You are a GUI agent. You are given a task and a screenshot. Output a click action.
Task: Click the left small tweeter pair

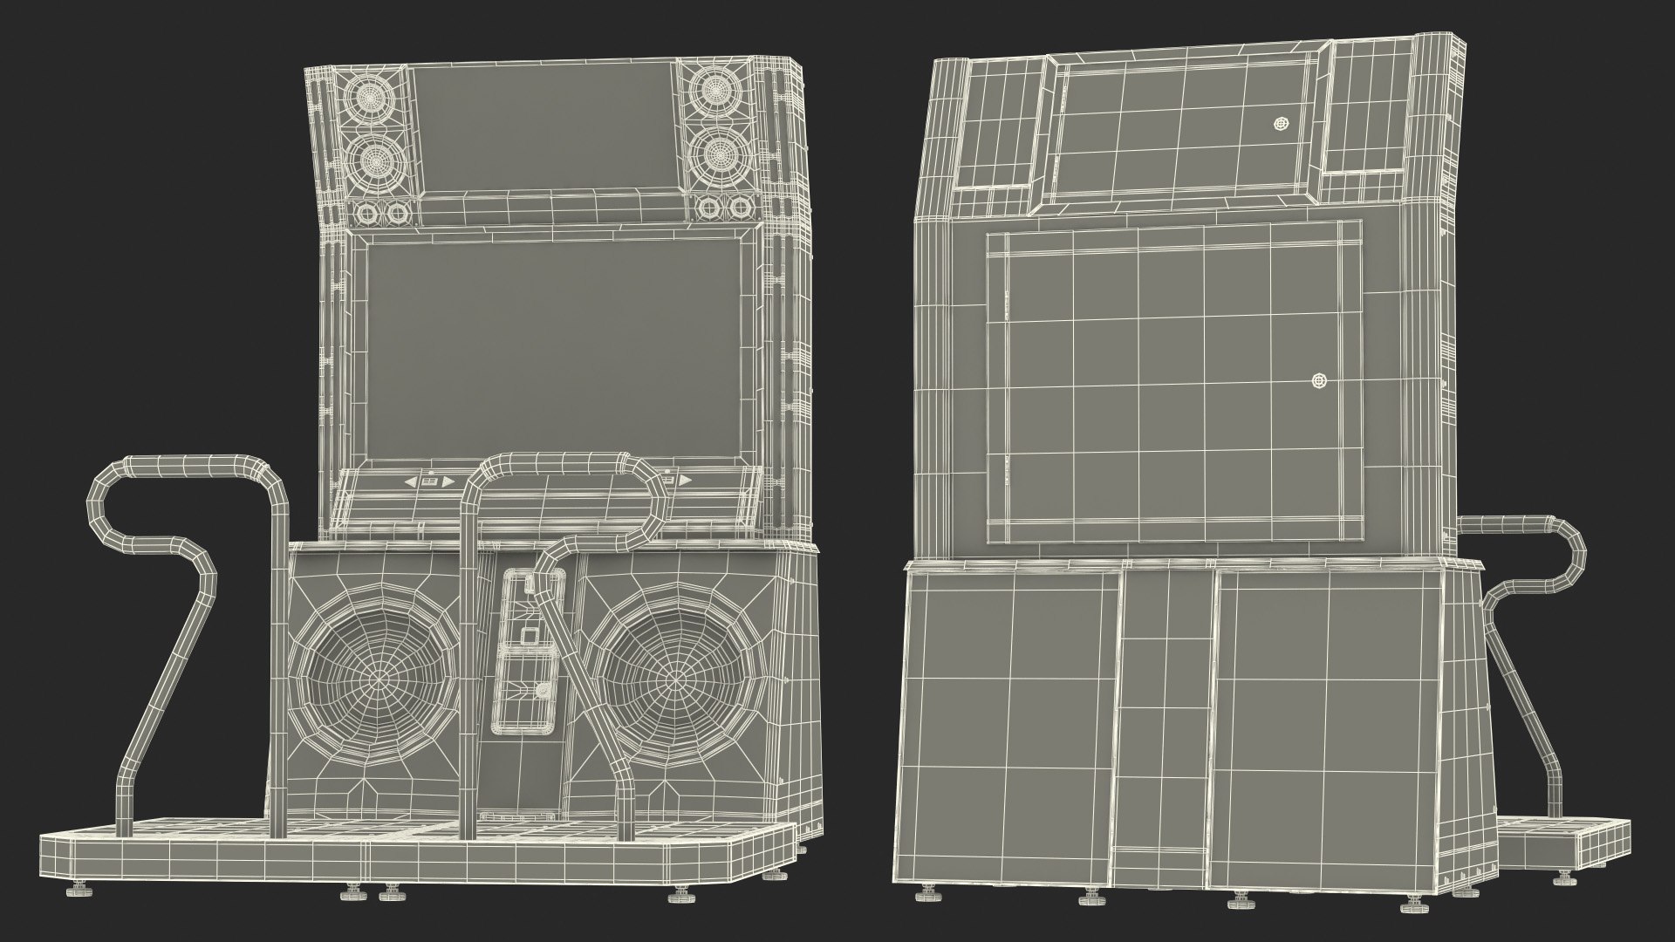coord(384,212)
